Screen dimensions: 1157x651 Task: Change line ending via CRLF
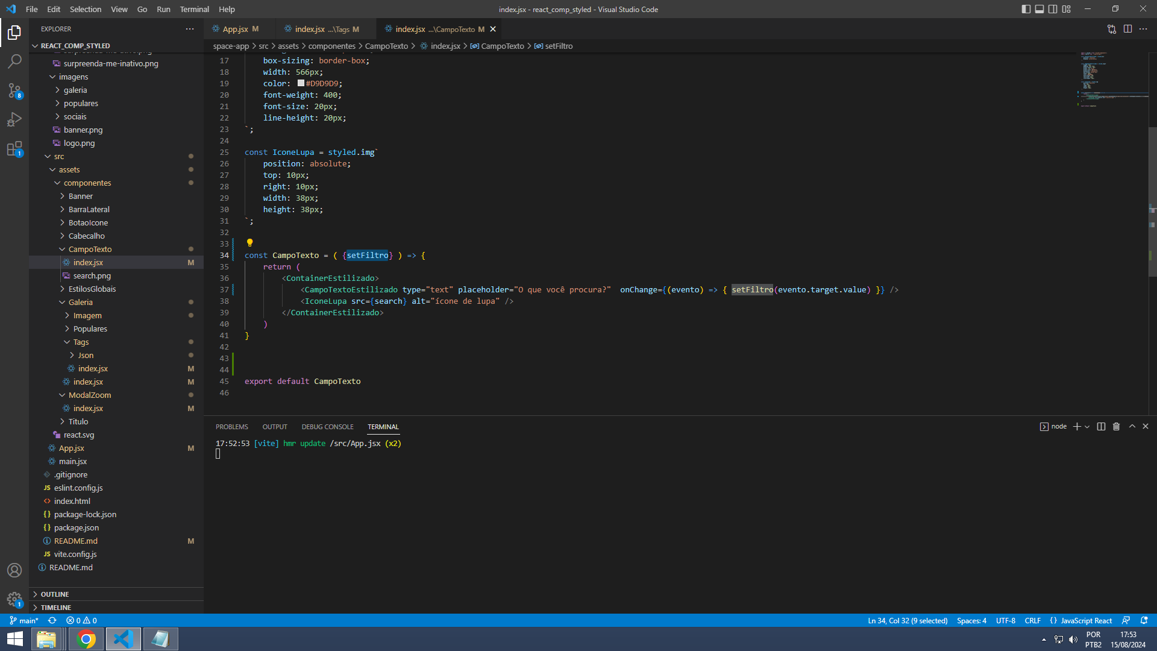pos(1032,621)
